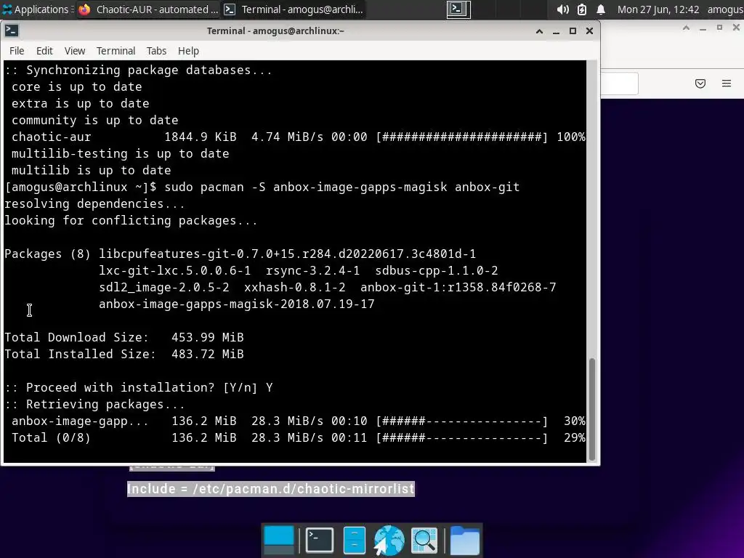Launch the web browser globe dock icon
Viewport: 744px width, 558px height.
click(x=389, y=540)
